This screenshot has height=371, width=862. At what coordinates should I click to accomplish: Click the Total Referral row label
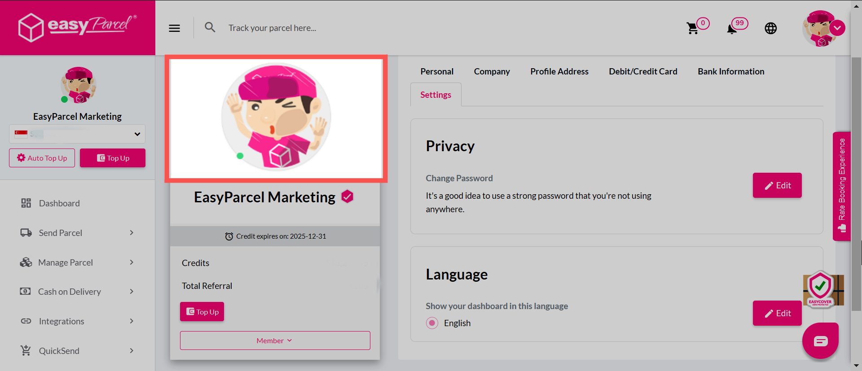[207, 286]
